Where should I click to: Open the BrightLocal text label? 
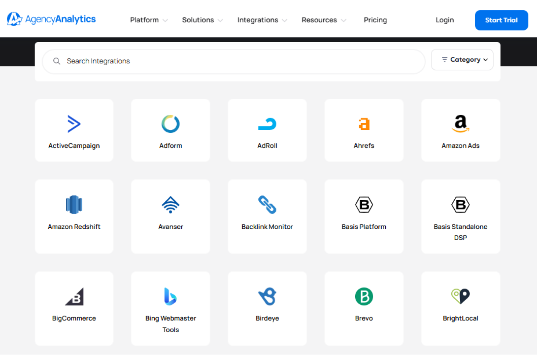click(460, 318)
